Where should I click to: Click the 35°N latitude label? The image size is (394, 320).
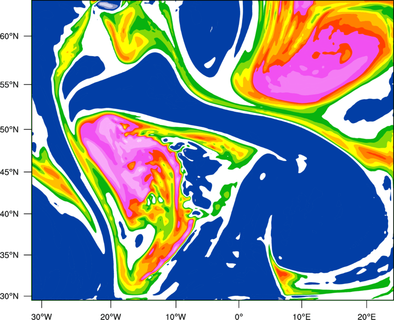(9, 255)
